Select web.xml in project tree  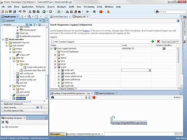[x=23, y=83]
